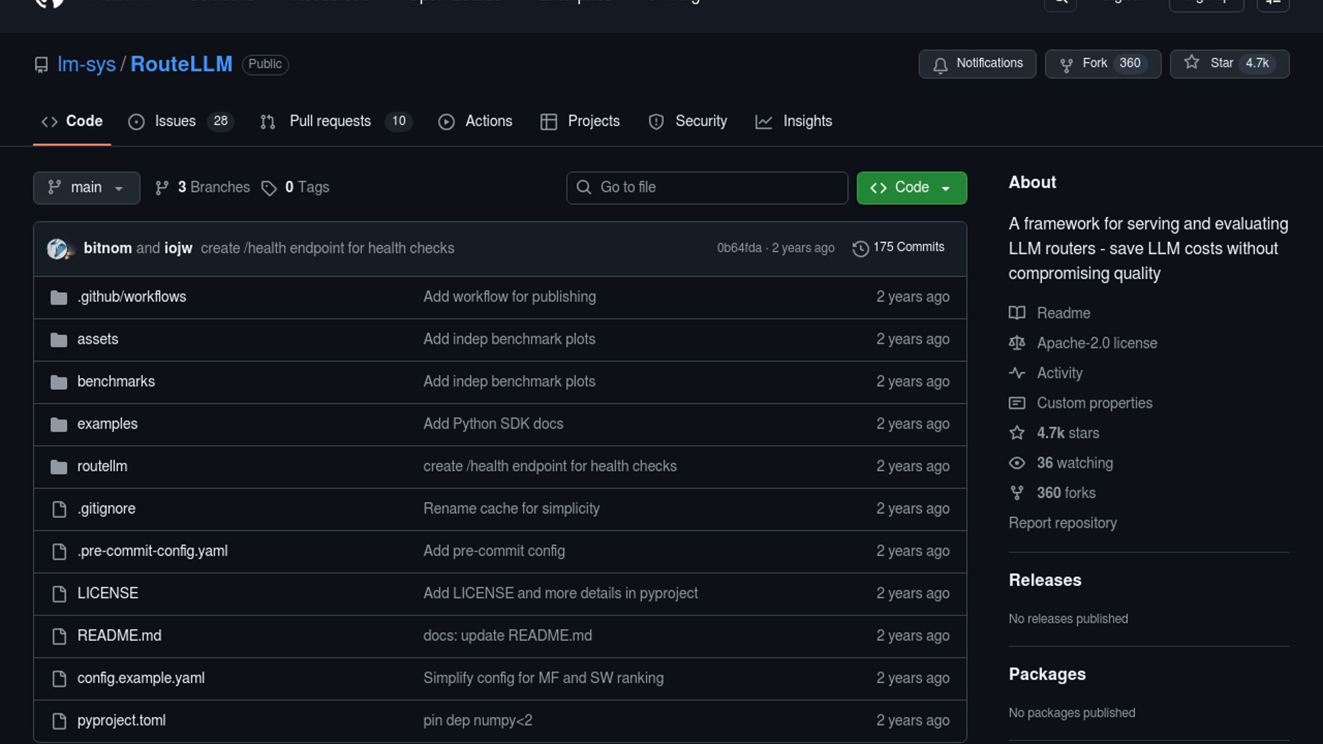Screen dimensions: 1323x744
Task: Open the README.md file
Action: point(119,636)
